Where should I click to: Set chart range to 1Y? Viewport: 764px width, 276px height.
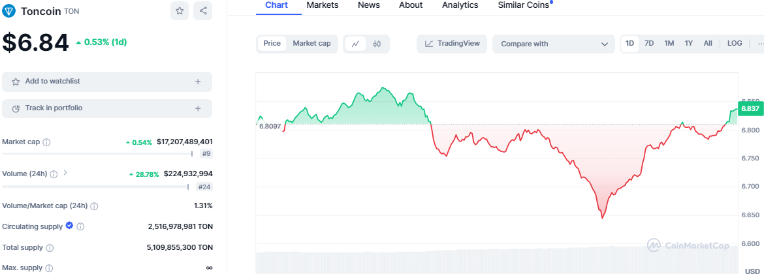[x=688, y=43]
